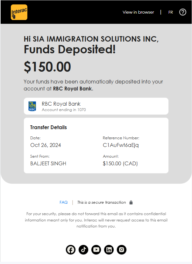The width and height of the screenshot is (192, 264).
Task: Open the View in browser link
Action: point(138,12)
